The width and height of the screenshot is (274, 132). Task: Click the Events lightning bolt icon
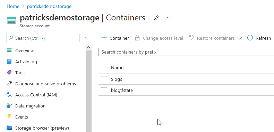(x=9, y=116)
